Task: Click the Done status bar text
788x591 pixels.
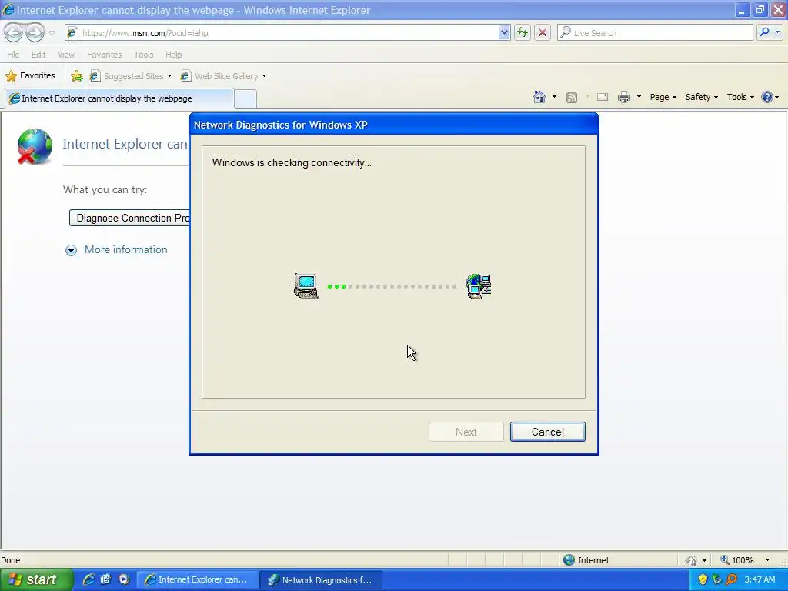Action: click(11, 560)
